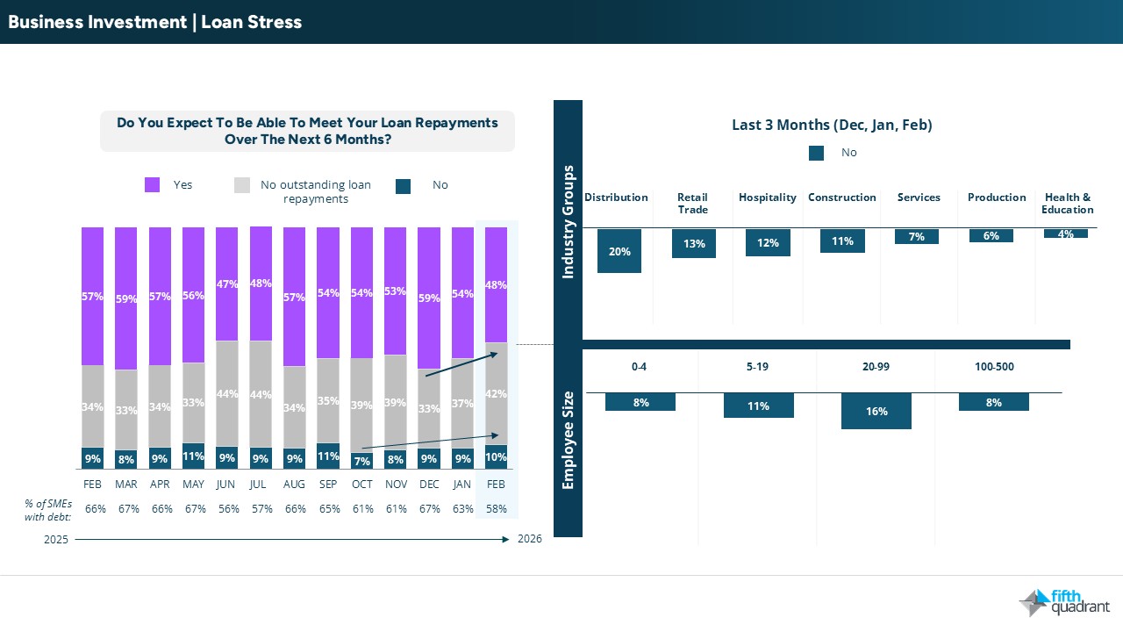Click the arrow pointing to the FEB gray segment
The image size is (1123, 632).
[x=460, y=363]
